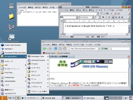Click the Edit file icon in StarSuite
This screenshot has width=133, height=100.
click(111, 13)
